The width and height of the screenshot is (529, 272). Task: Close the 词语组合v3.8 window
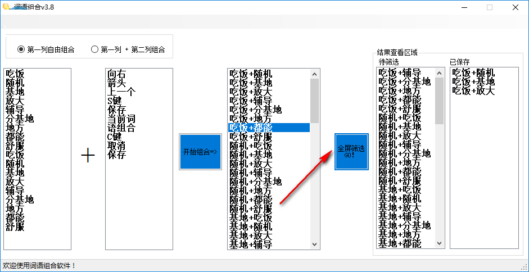coord(515,7)
